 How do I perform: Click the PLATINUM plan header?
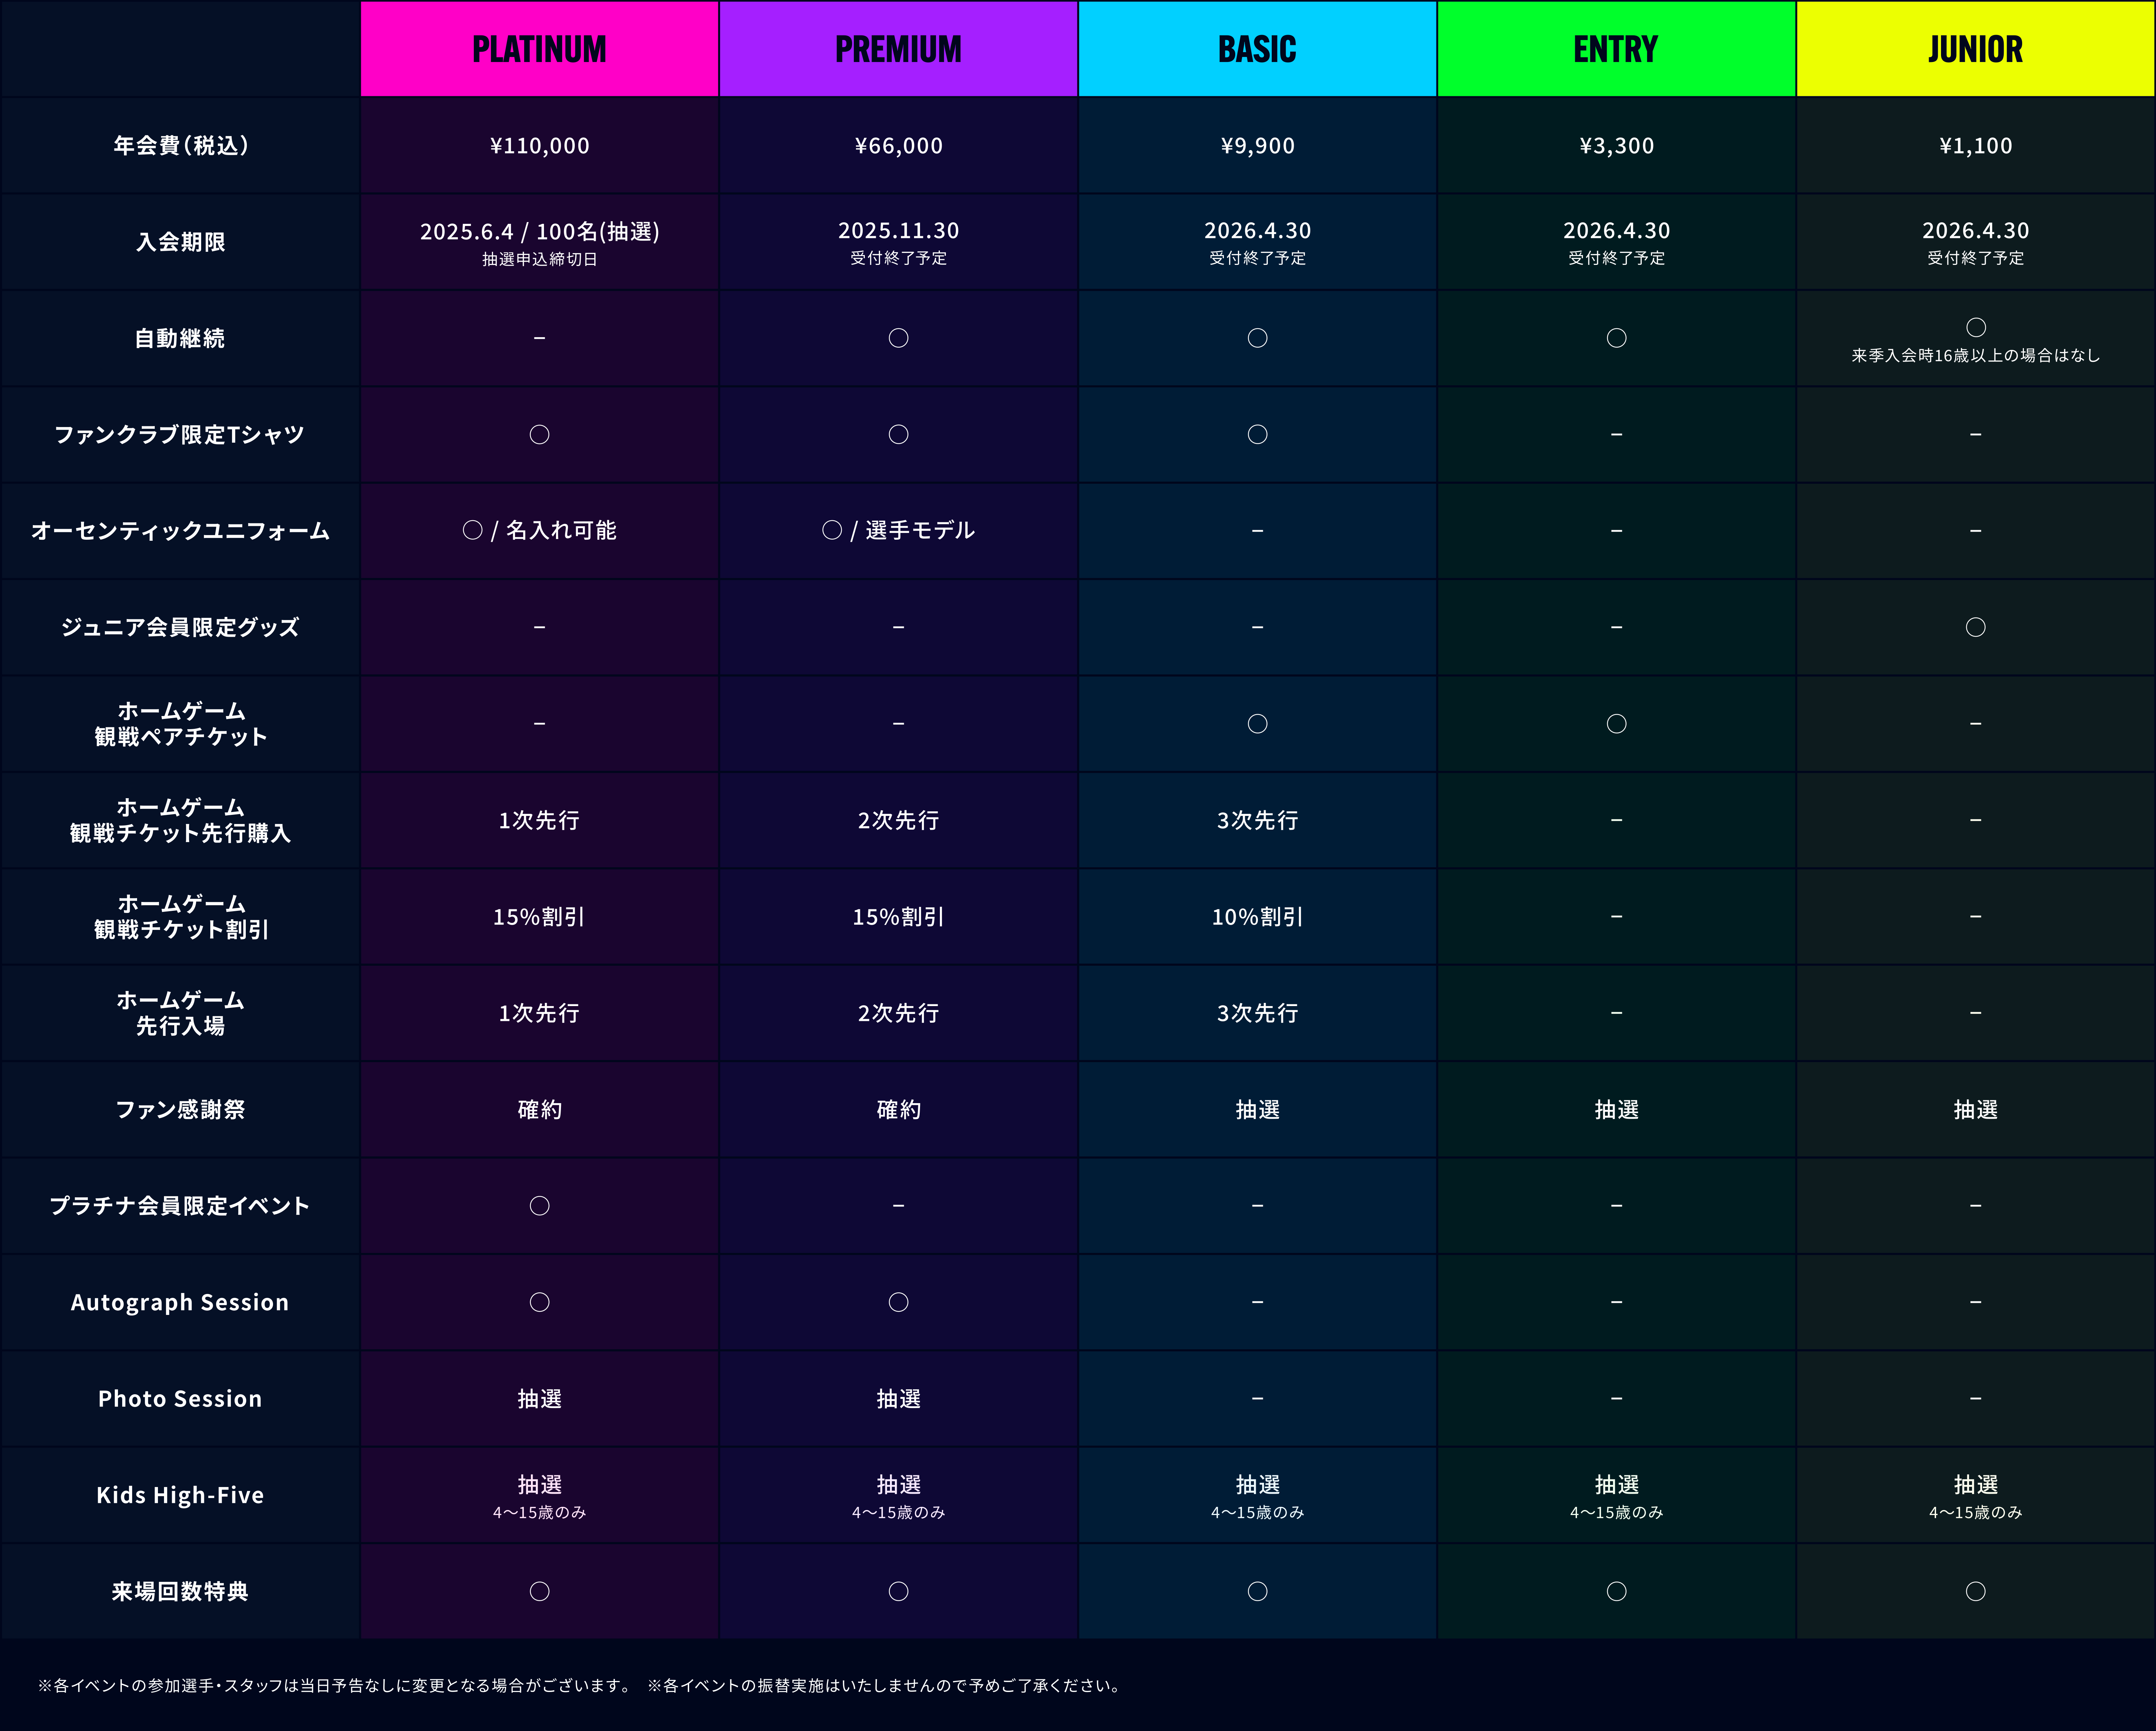(x=539, y=49)
